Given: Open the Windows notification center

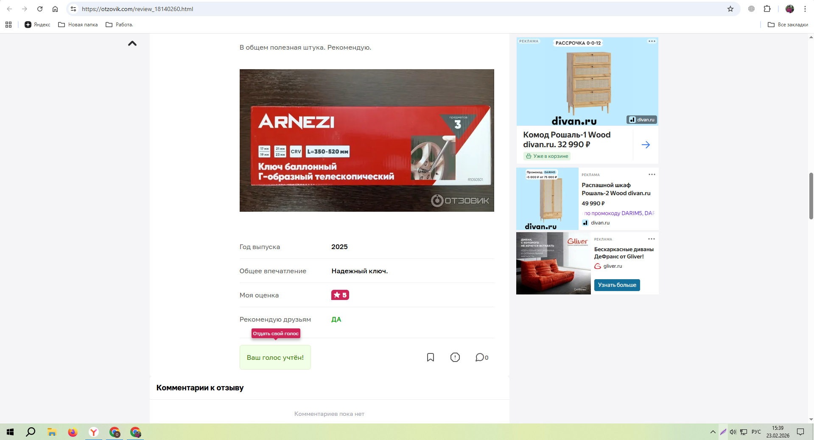Looking at the screenshot, I should [800, 432].
